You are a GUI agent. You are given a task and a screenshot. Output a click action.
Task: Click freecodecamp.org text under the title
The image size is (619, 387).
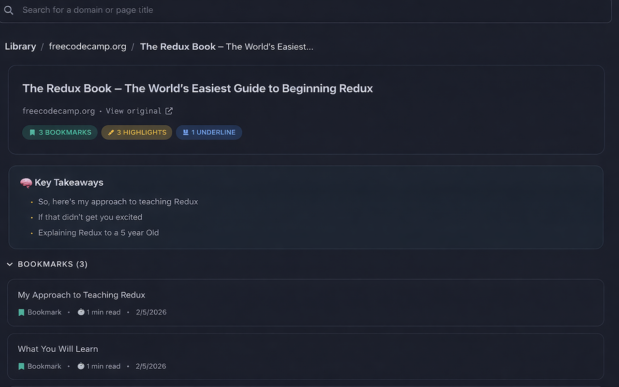coord(59,111)
